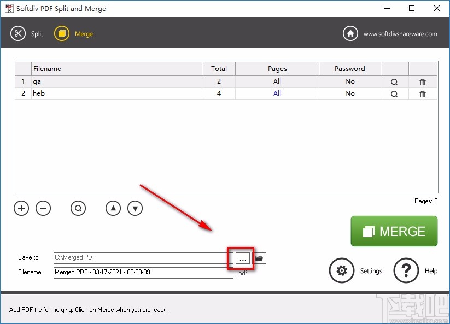Viewport: 450px width, 324px height.
Task: Focus the Save to path field
Action: [x=143, y=258]
